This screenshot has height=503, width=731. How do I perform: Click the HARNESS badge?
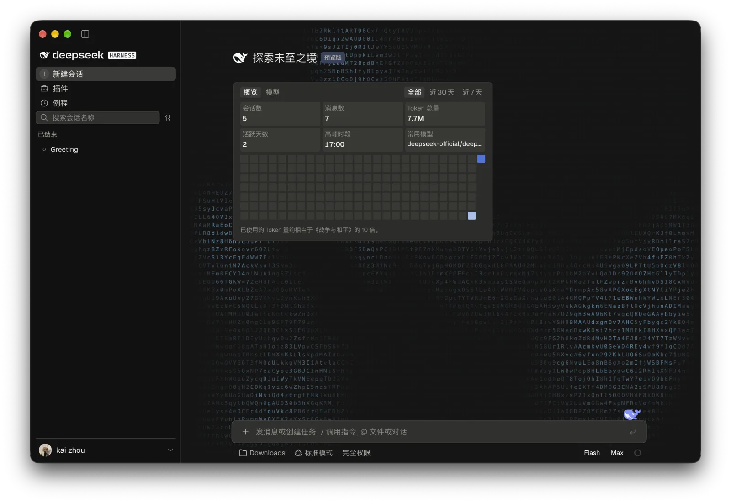coord(122,55)
